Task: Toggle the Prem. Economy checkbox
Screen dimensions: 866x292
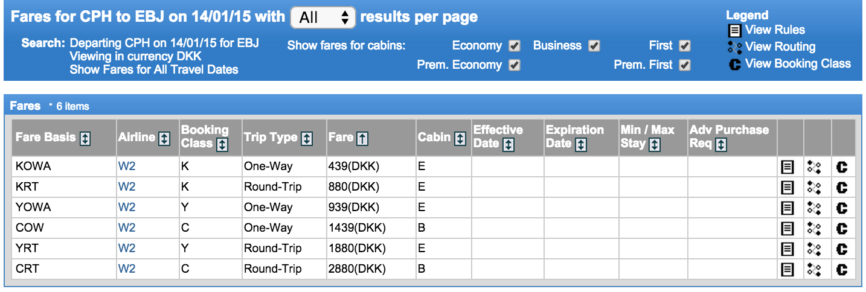Action: click(x=515, y=65)
